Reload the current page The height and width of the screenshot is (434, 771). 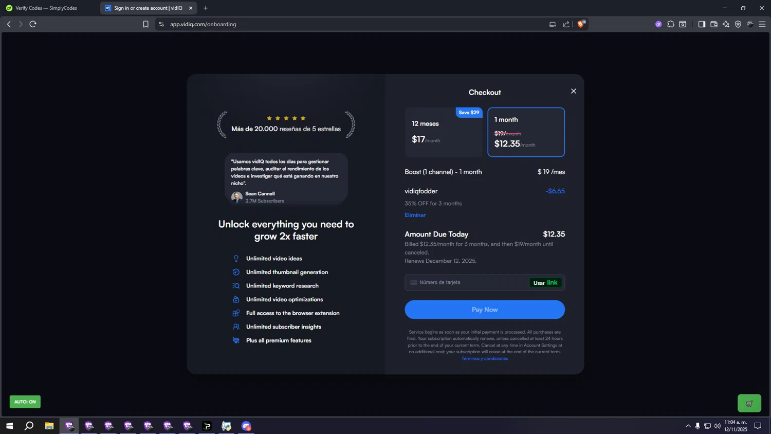coord(33,24)
